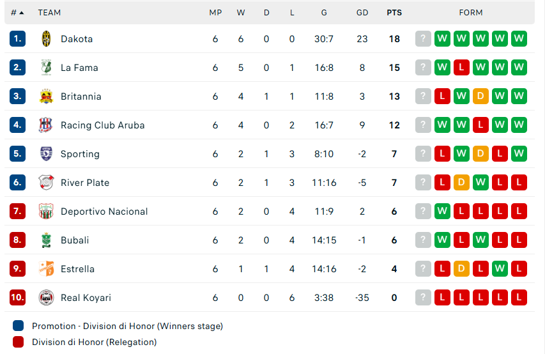Image resolution: width=545 pixels, height=354 pixels.
Task: Click the blue Promotion legend swatch
Action: point(18,326)
